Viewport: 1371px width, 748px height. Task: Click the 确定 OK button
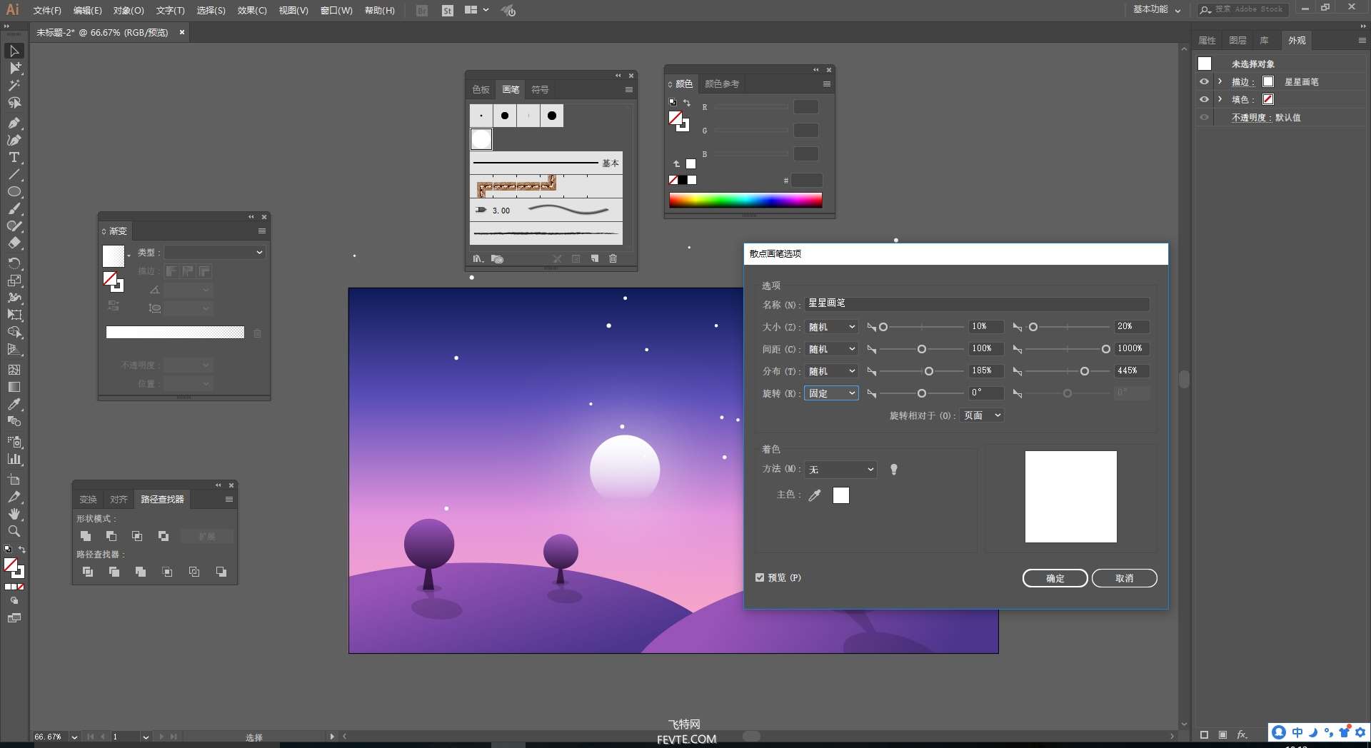[1055, 578]
